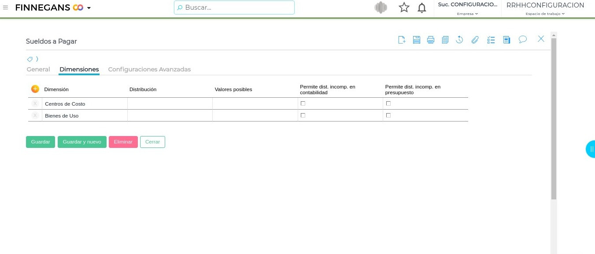Toggle contabilidad checkbox for Centros de Costo
The image size is (595, 254).
tap(303, 103)
